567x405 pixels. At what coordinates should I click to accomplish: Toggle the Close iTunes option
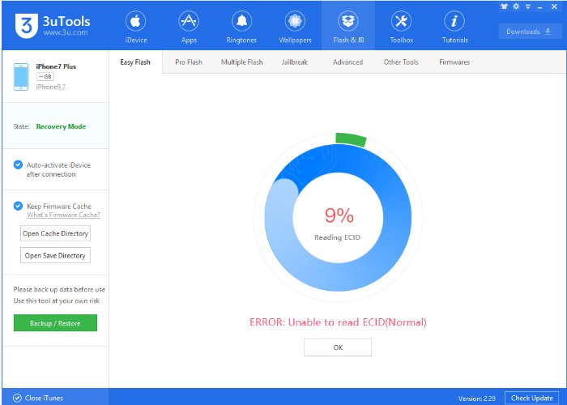[x=17, y=398]
